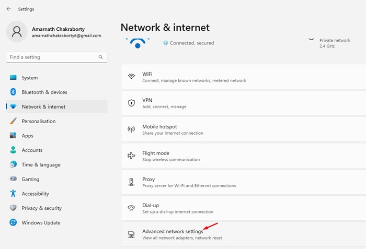366x249 pixels.
Task: Open VPN settings card
Action: 244,103
